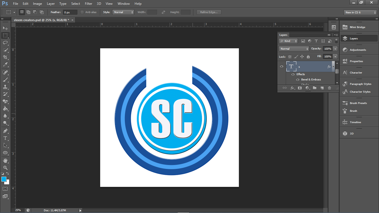Select the Move tool
The image size is (379, 213).
[5, 28]
